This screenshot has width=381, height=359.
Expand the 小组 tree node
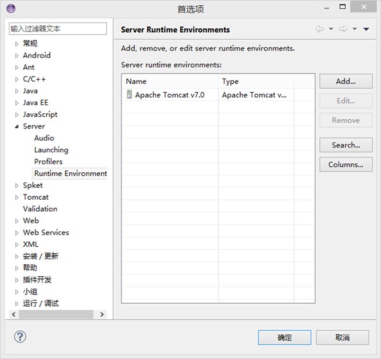tap(16, 291)
